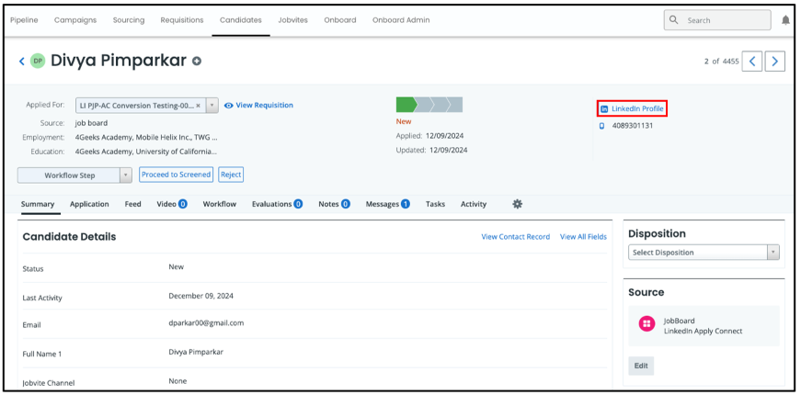
Task: Open the LinkedIn Profile link
Action: tap(636, 108)
